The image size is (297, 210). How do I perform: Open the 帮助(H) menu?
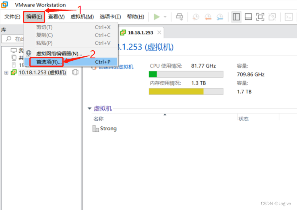[x=136, y=16]
